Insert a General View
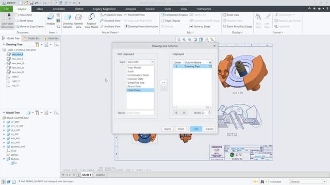330x185 pixels. coord(78,21)
